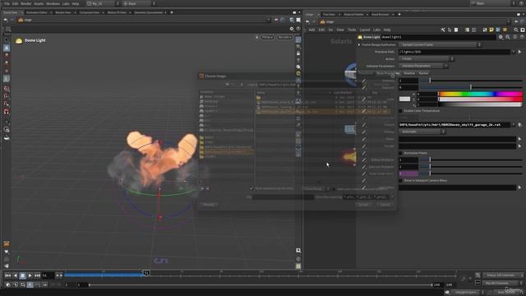Jump to last frame in playbar
This screenshot has width=526, height=296.
tap(37, 275)
